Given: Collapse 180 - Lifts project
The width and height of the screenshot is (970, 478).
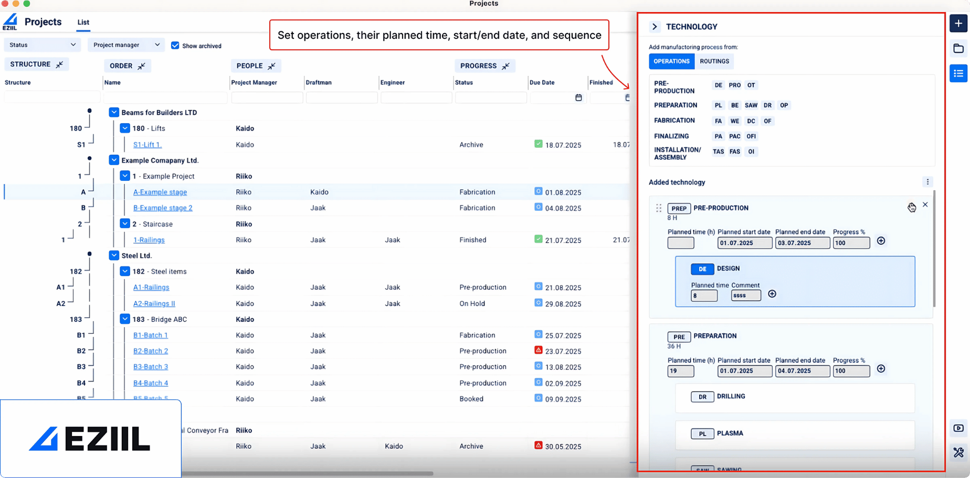Looking at the screenshot, I should coord(125,128).
